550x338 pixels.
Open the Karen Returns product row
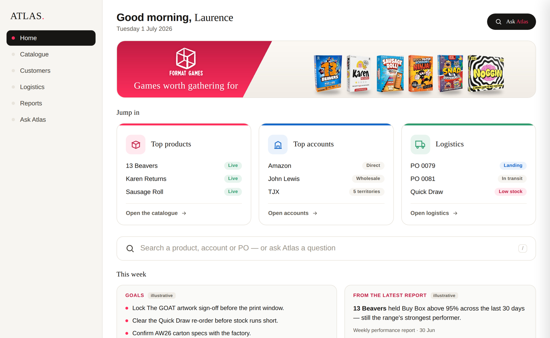coord(184,179)
